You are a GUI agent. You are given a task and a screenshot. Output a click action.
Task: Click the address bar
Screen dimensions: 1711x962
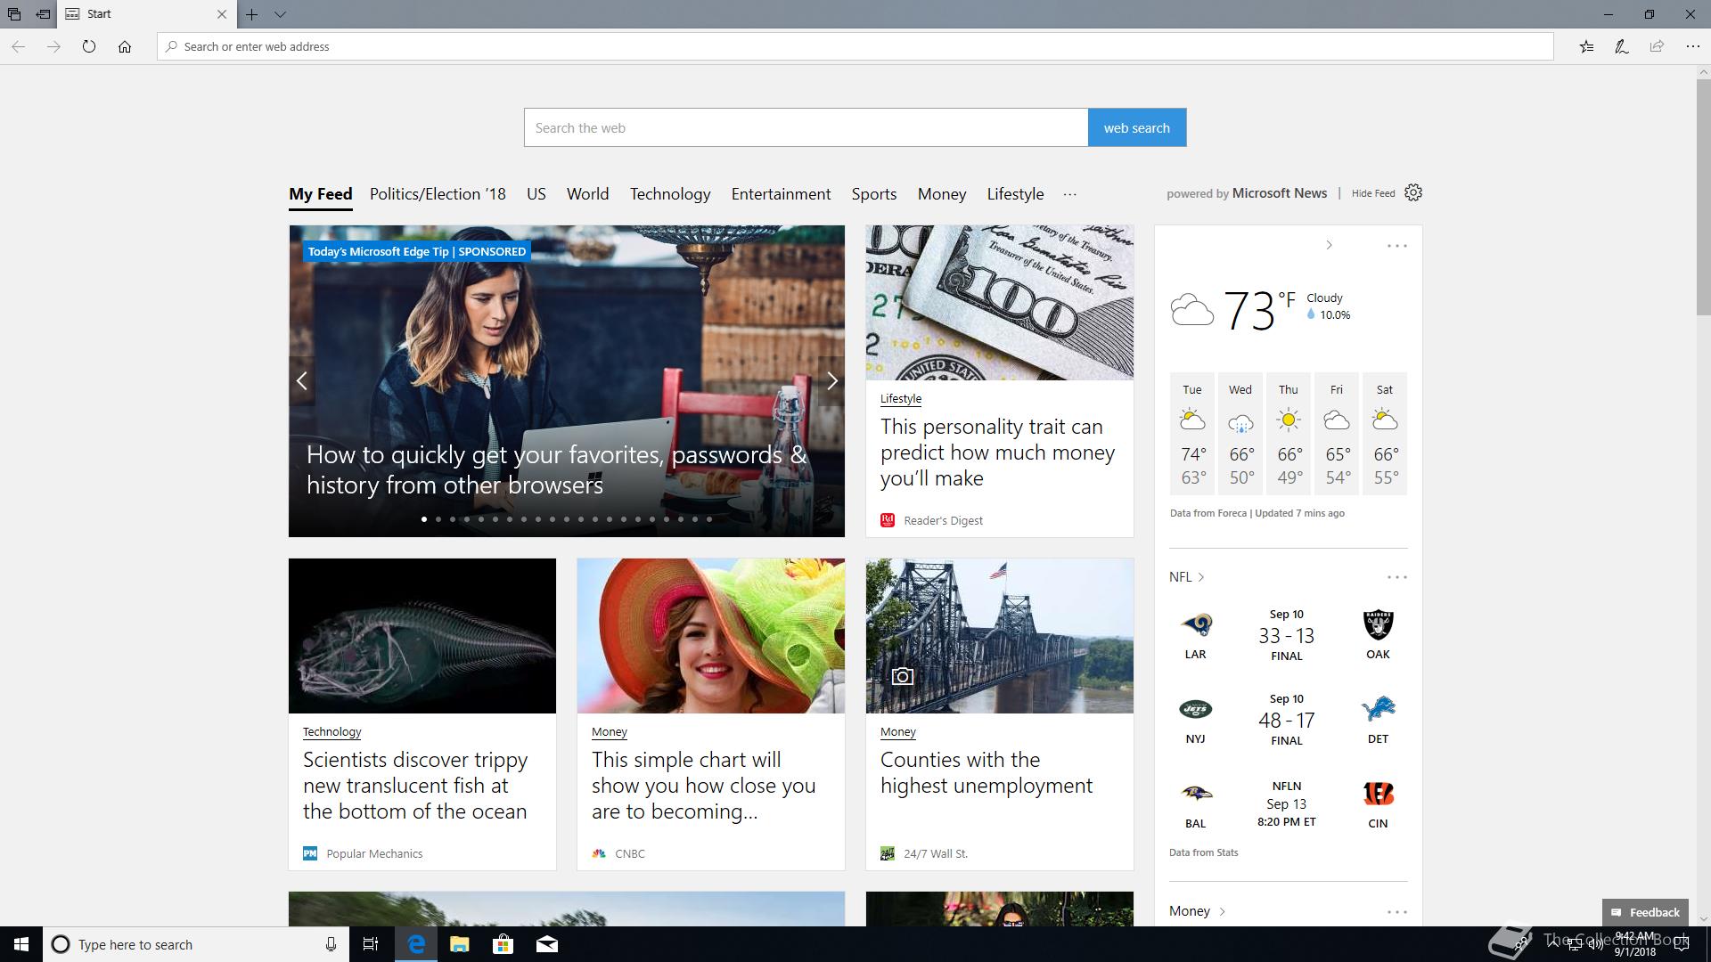(x=855, y=46)
